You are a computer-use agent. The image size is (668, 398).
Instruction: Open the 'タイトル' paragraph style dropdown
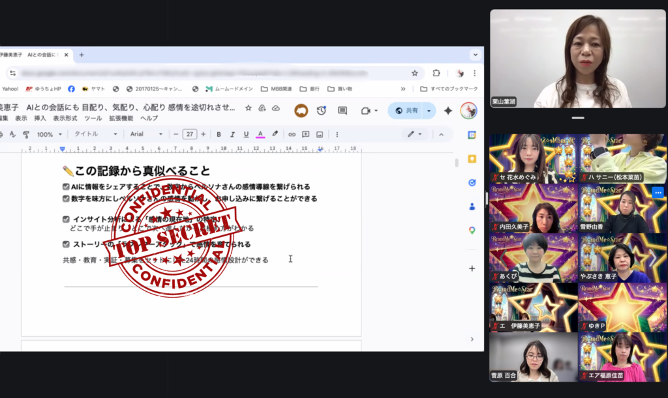95,134
